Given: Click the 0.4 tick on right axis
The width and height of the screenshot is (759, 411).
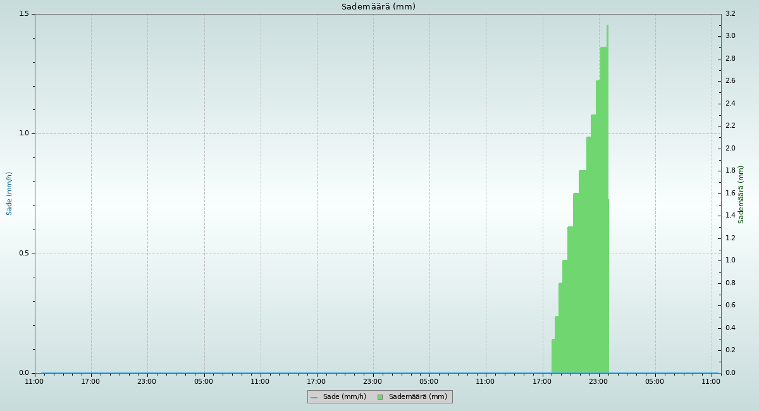Looking at the screenshot, I should tap(730, 328).
